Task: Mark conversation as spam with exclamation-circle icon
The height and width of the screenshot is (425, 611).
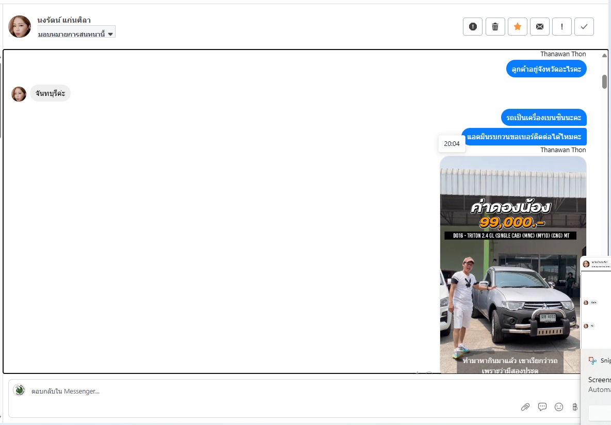Action: point(473,26)
